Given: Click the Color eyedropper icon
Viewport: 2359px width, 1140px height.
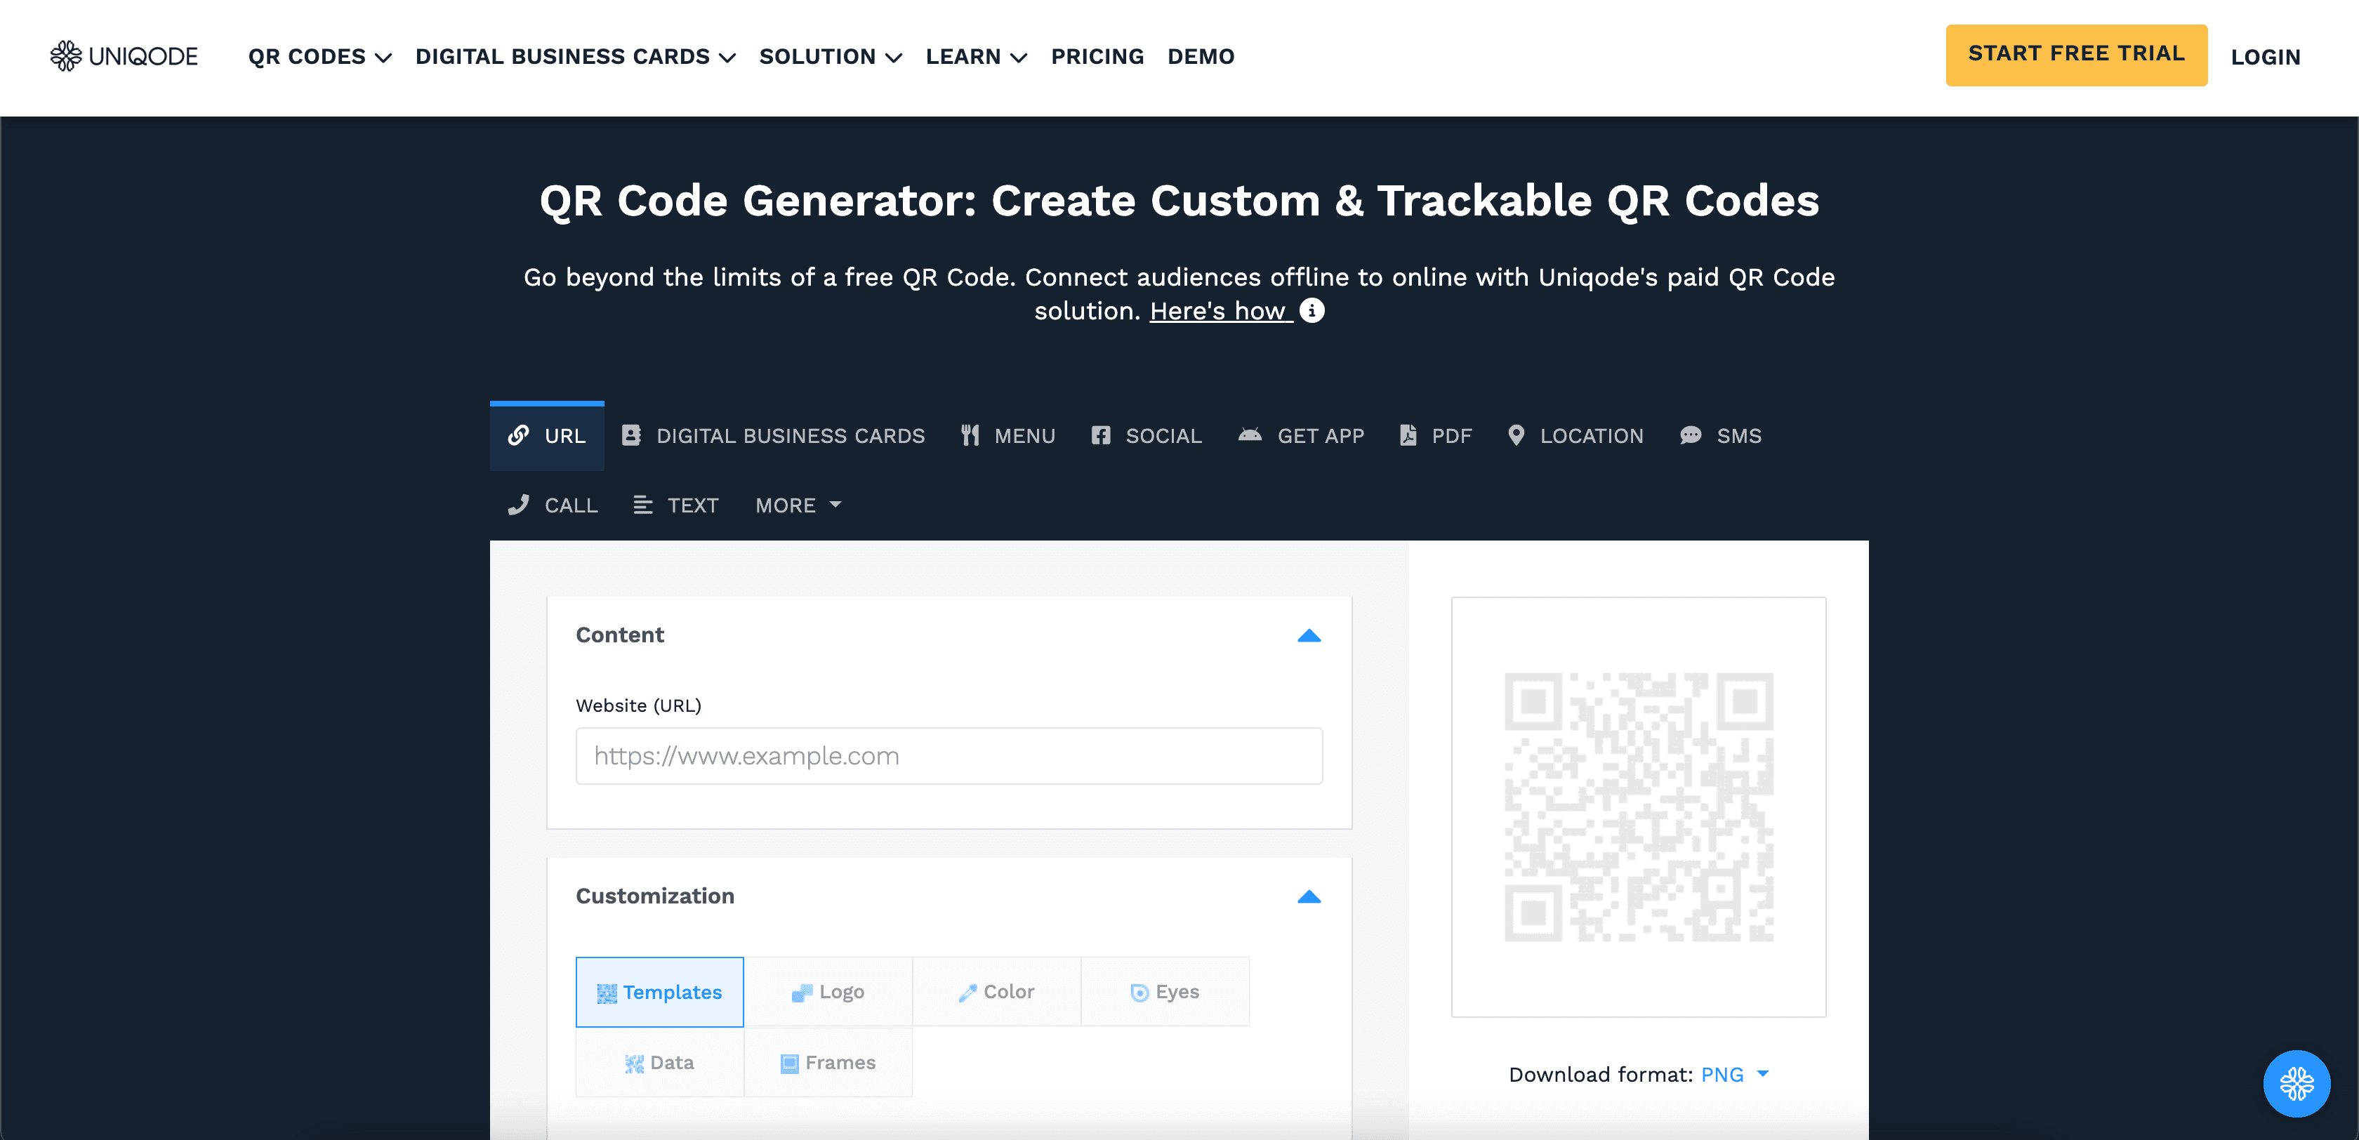Looking at the screenshot, I should click(967, 993).
